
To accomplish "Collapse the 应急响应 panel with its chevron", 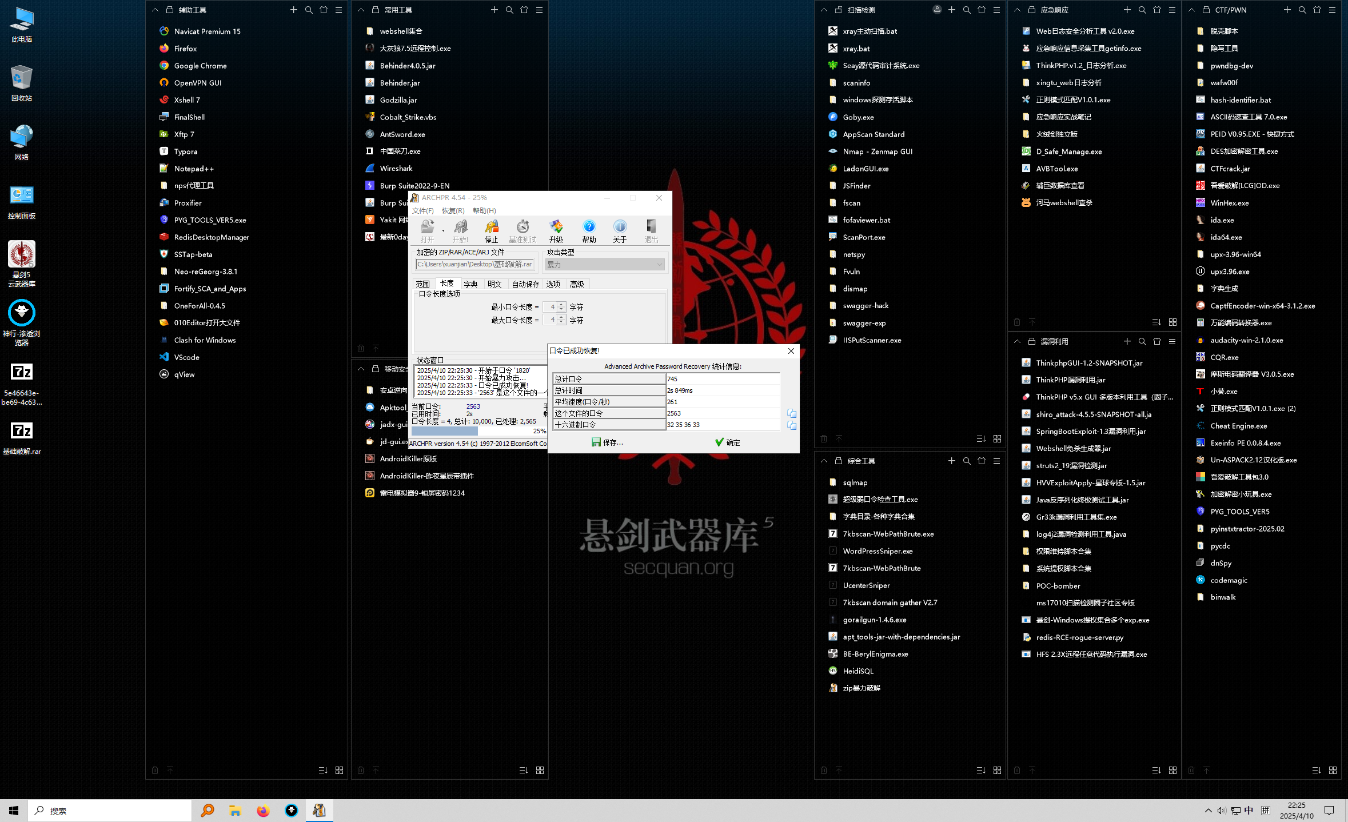I will (1017, 10).
